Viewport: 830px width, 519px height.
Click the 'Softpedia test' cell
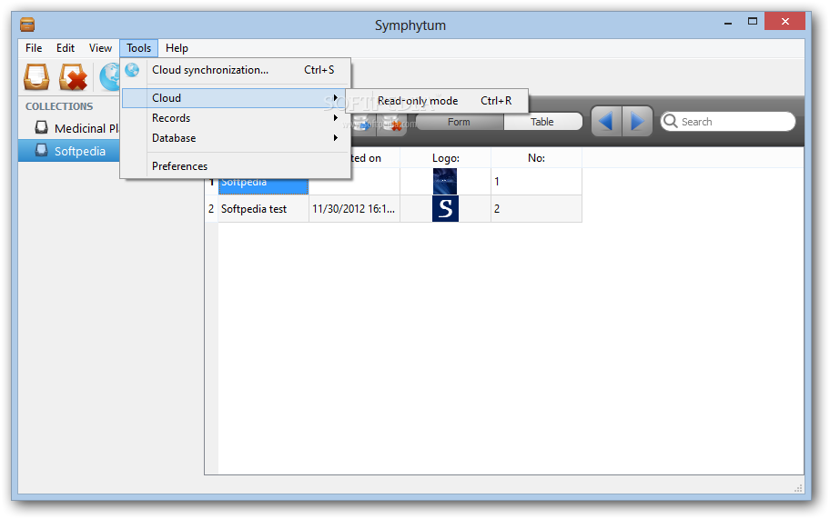click(x=263, y=209)
